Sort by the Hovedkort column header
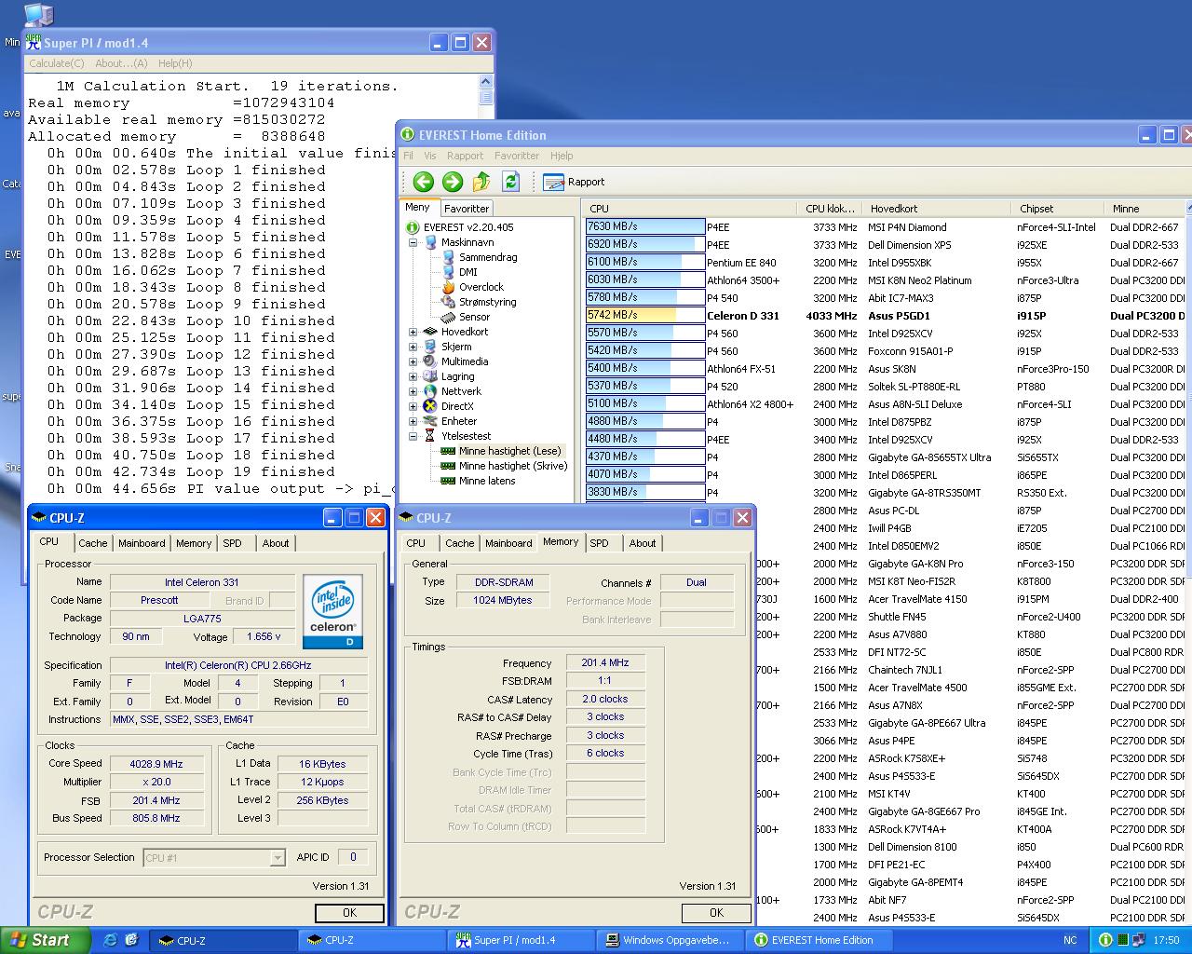This screenshot has width=1192, height=954. click(937, 209)
